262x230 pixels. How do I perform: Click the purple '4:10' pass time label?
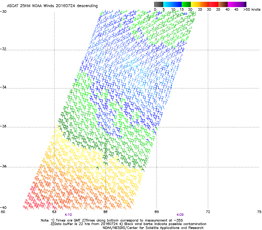68,215
